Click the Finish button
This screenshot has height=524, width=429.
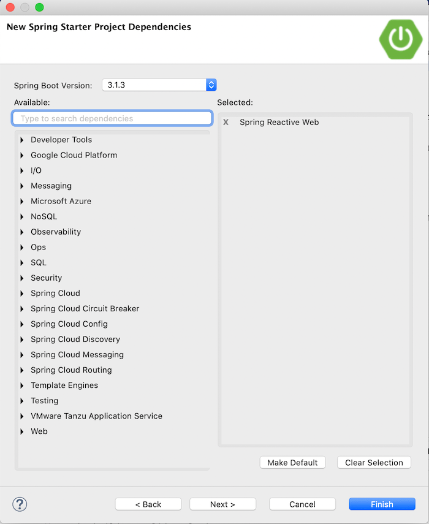click(382, 503)
